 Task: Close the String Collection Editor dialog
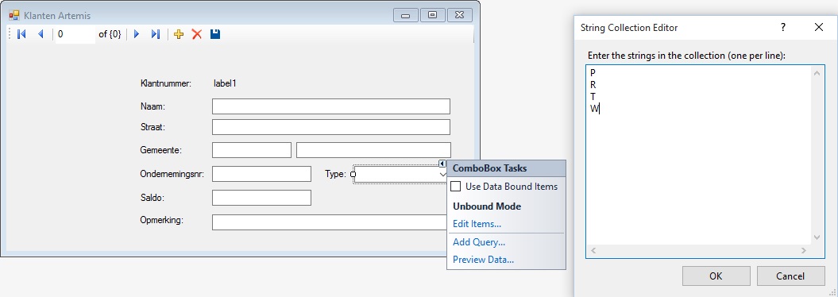(x=818, y=27)
